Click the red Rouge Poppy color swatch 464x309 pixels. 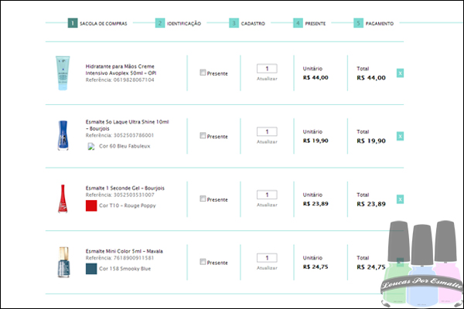click(x=91, y=205)
